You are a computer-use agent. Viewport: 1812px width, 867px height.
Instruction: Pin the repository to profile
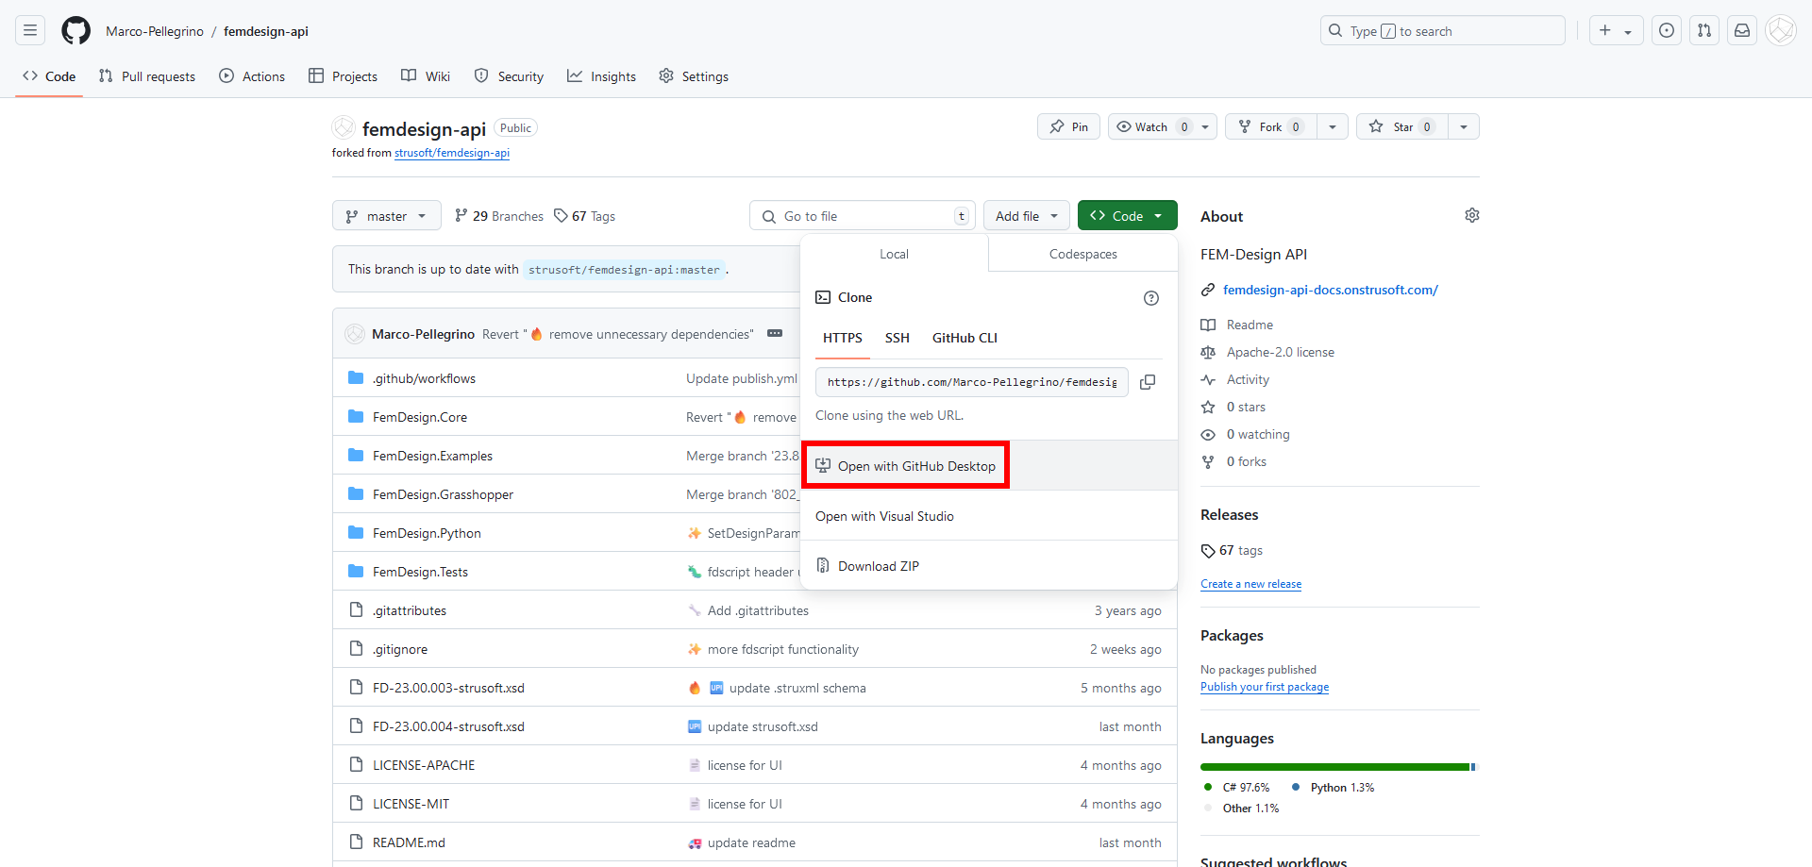tap(1068, 127)
